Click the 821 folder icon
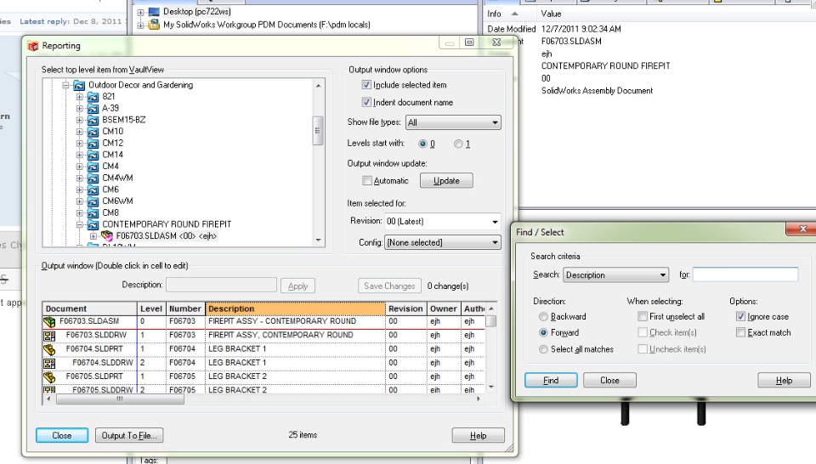The width and height of the screenshot is (816, 464). click(93, 97)
